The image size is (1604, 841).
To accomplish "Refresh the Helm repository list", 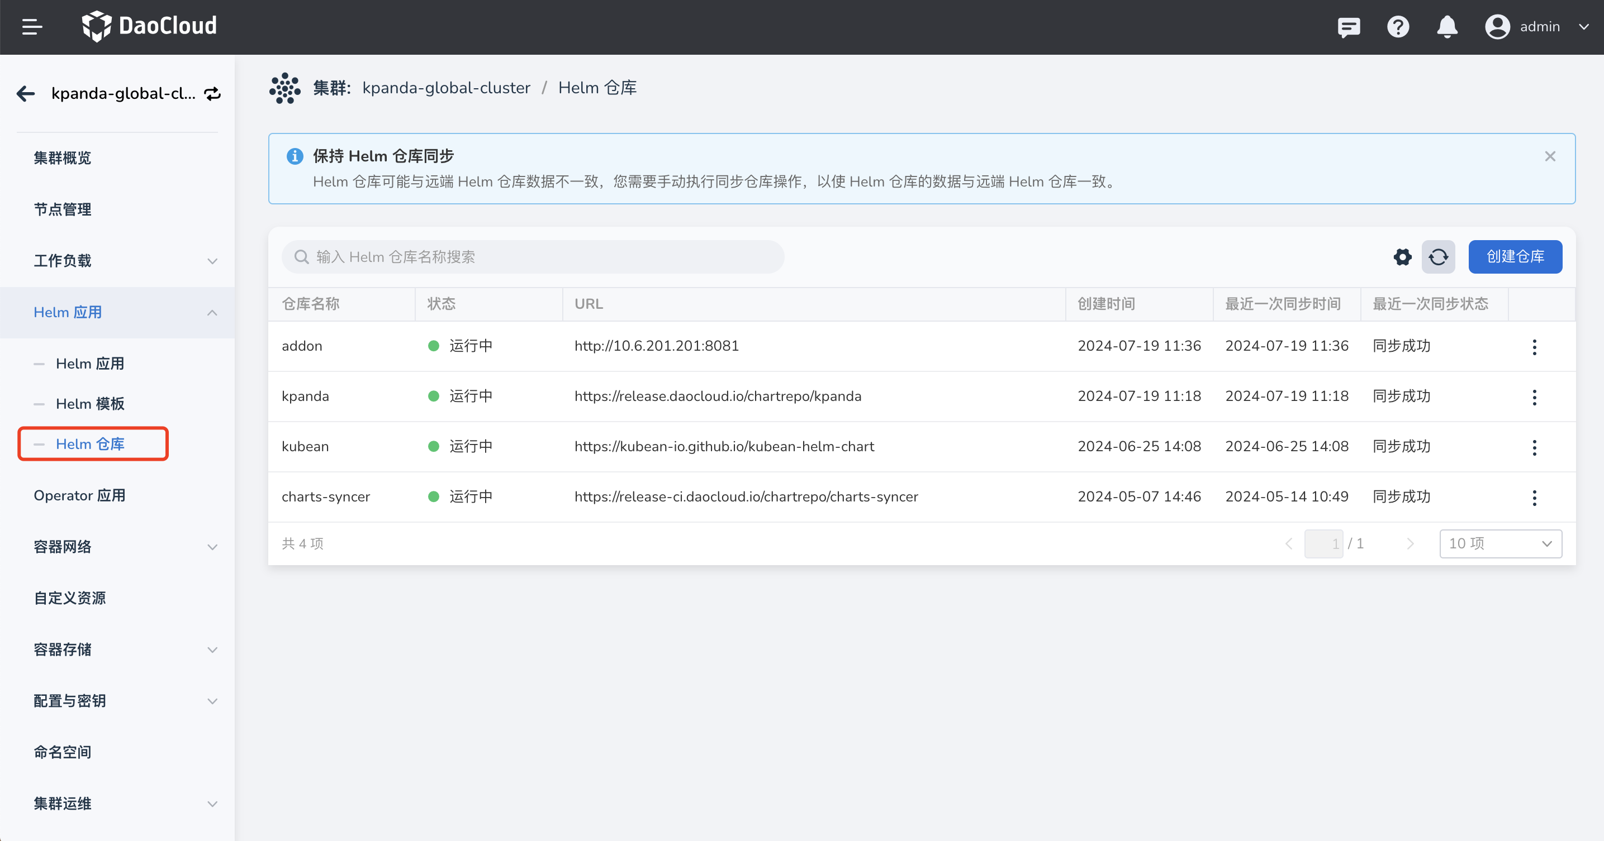I will click(1439, 257).
